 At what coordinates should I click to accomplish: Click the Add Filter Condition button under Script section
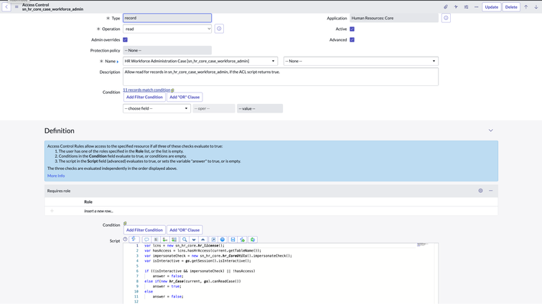pos(144,230)
